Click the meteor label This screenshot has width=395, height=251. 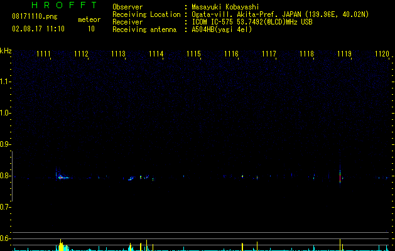click(x=89, y=19)
